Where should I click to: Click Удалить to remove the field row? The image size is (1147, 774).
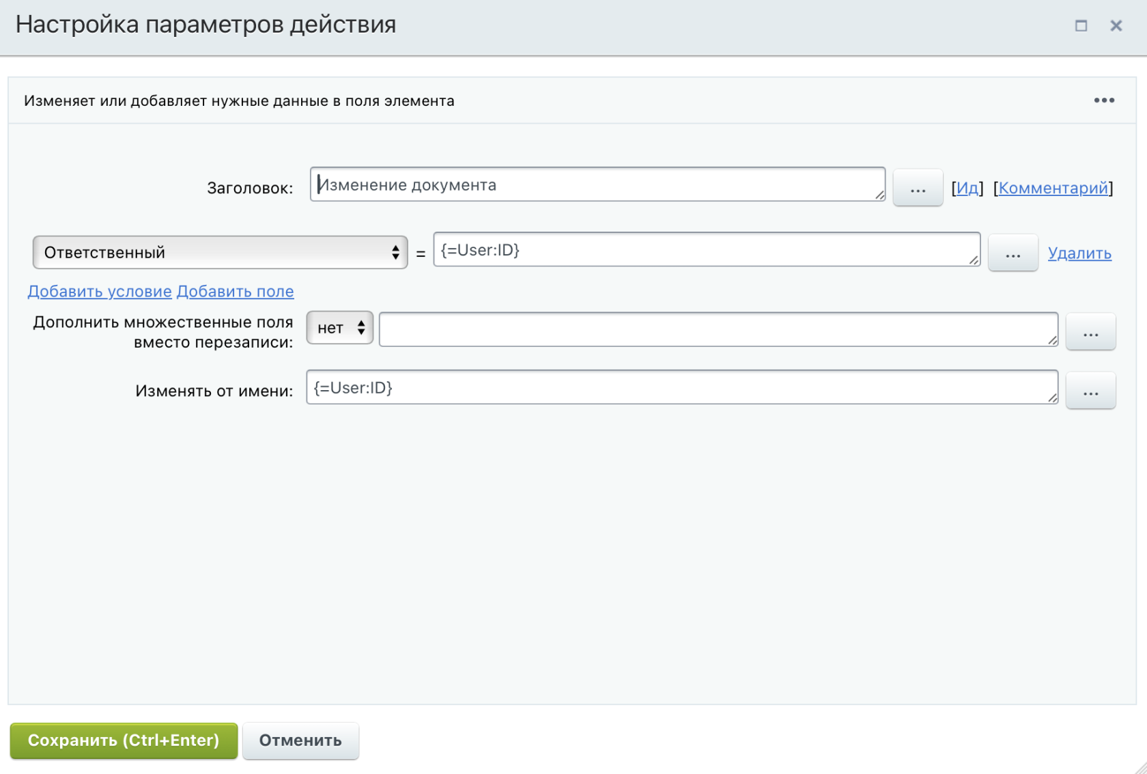pyautogui.click(x=1079, y=253)
